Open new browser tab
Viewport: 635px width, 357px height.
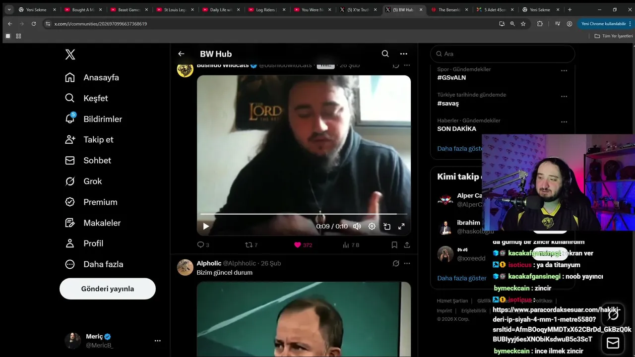[x=570, y=9]
